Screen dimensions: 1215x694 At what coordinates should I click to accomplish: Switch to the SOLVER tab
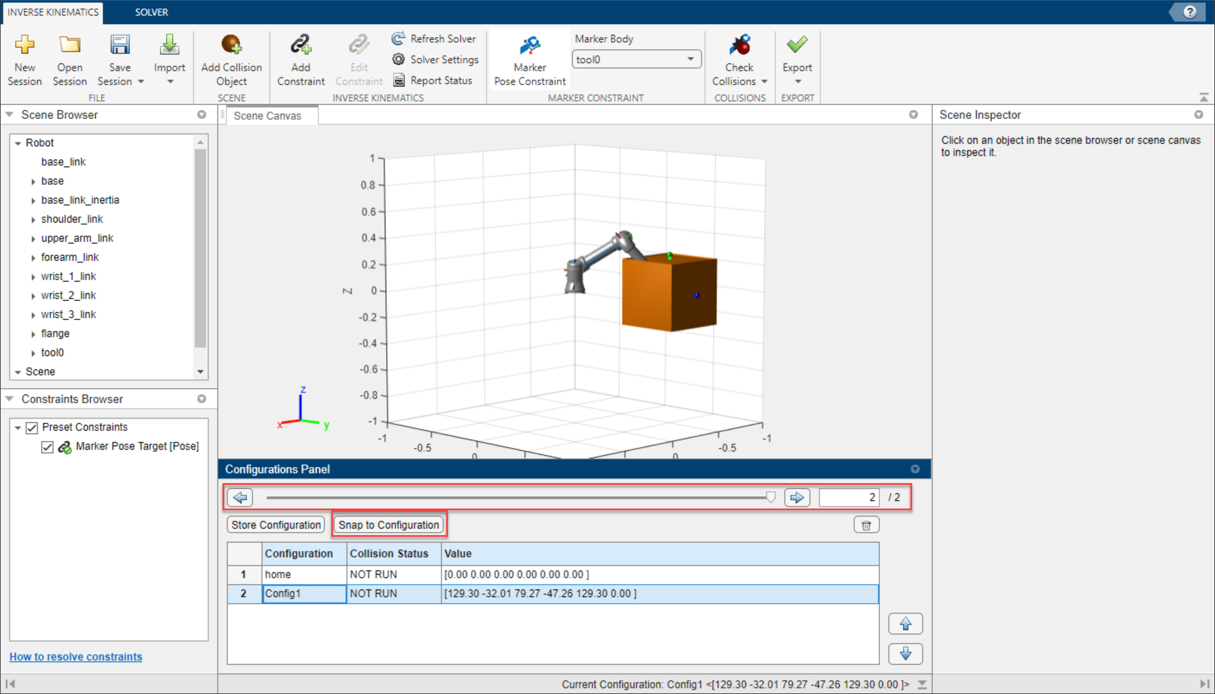click(x=151, y=12)
